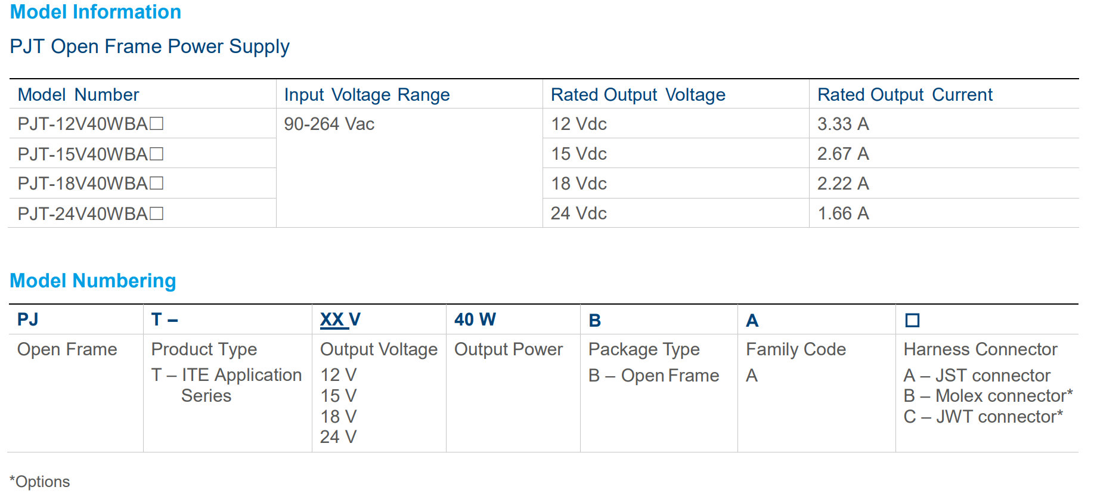The width and height of the screenshot is (1094, 493).
Task: Select the A – JST connector option
Action: click(x=977, y=376)
